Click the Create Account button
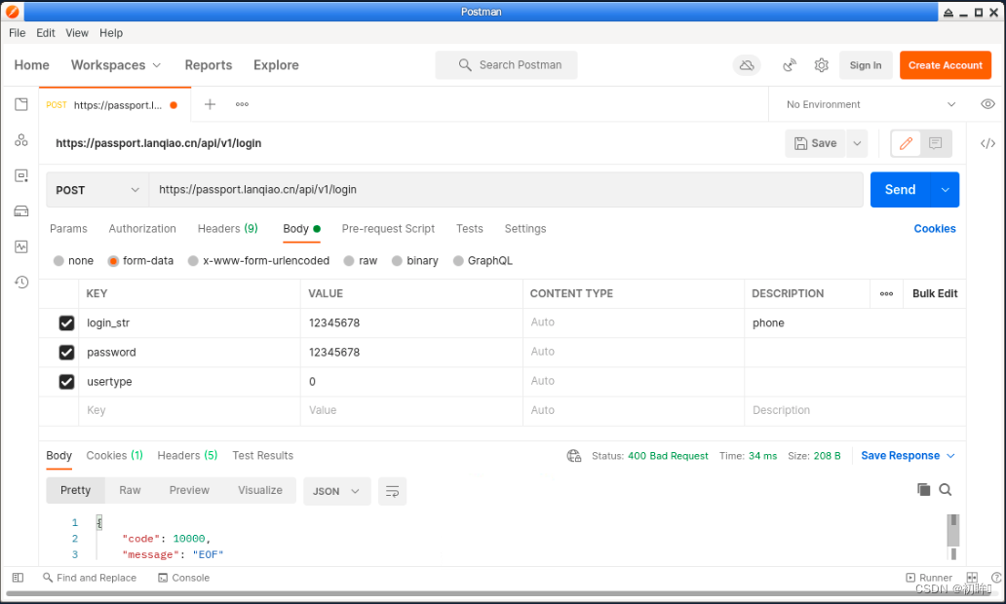The image size is (1006, 604). [x=945, y=65]
